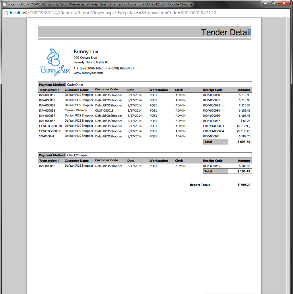293x294 pixels.
Task: Click receipt code RCV-000033
Action: [x=211, y=105]
